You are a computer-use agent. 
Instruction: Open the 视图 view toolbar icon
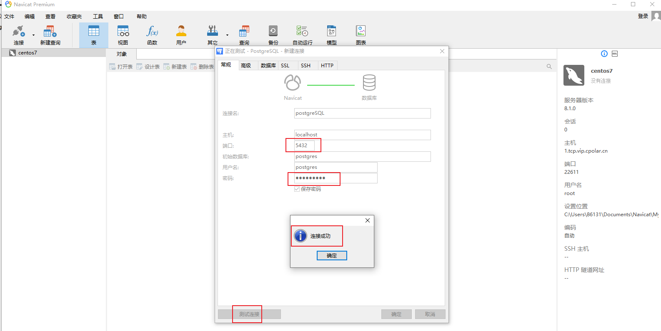click(x=123, y=35)
